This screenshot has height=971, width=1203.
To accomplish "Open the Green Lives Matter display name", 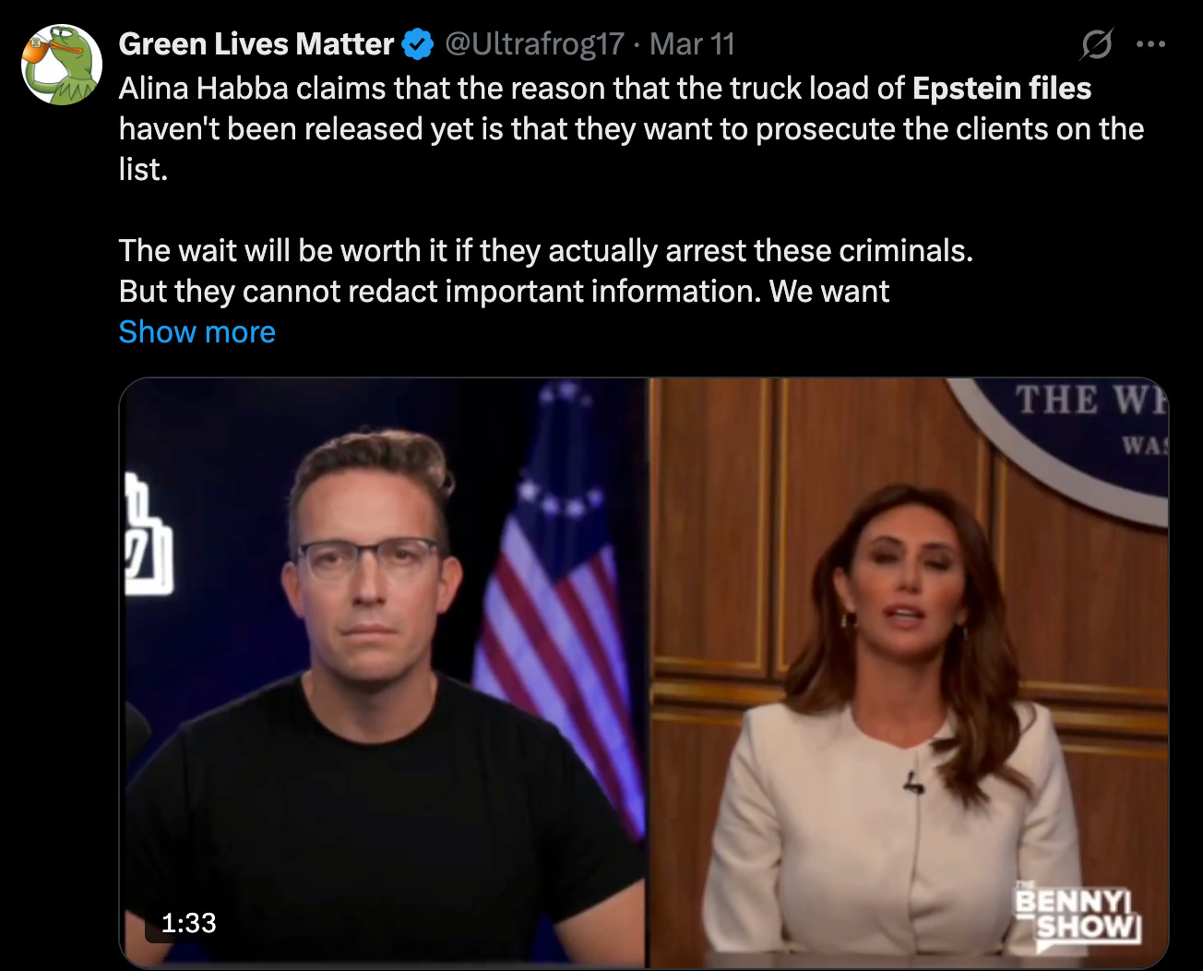I will point(256,43).
